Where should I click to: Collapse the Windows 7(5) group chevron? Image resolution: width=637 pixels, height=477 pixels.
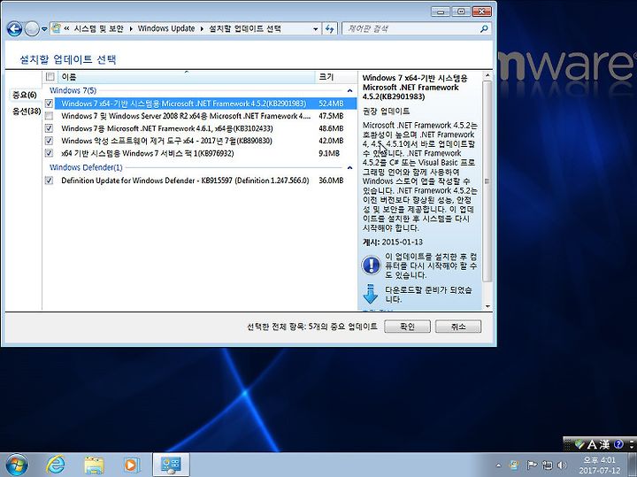pyautogui.click(x=349, y=90)
